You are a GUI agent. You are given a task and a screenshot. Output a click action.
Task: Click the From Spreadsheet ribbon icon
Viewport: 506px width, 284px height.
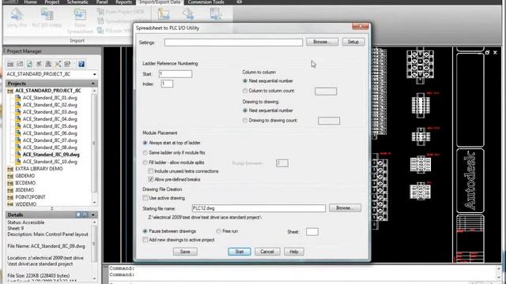coord(80,14)
